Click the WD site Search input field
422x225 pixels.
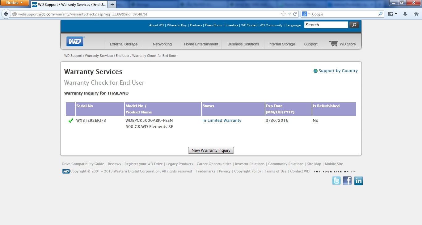[326, 25]
